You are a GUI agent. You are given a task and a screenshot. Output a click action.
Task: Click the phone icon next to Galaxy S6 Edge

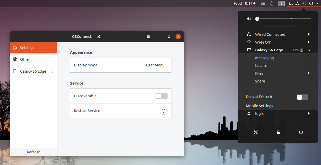click(x=15, y=71)
